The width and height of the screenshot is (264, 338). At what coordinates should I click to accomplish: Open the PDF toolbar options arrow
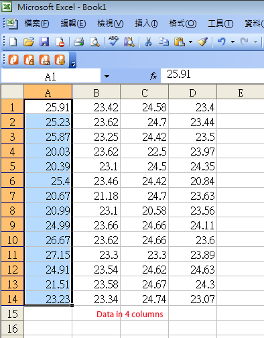pyautogui.click(x=73, y=60)
